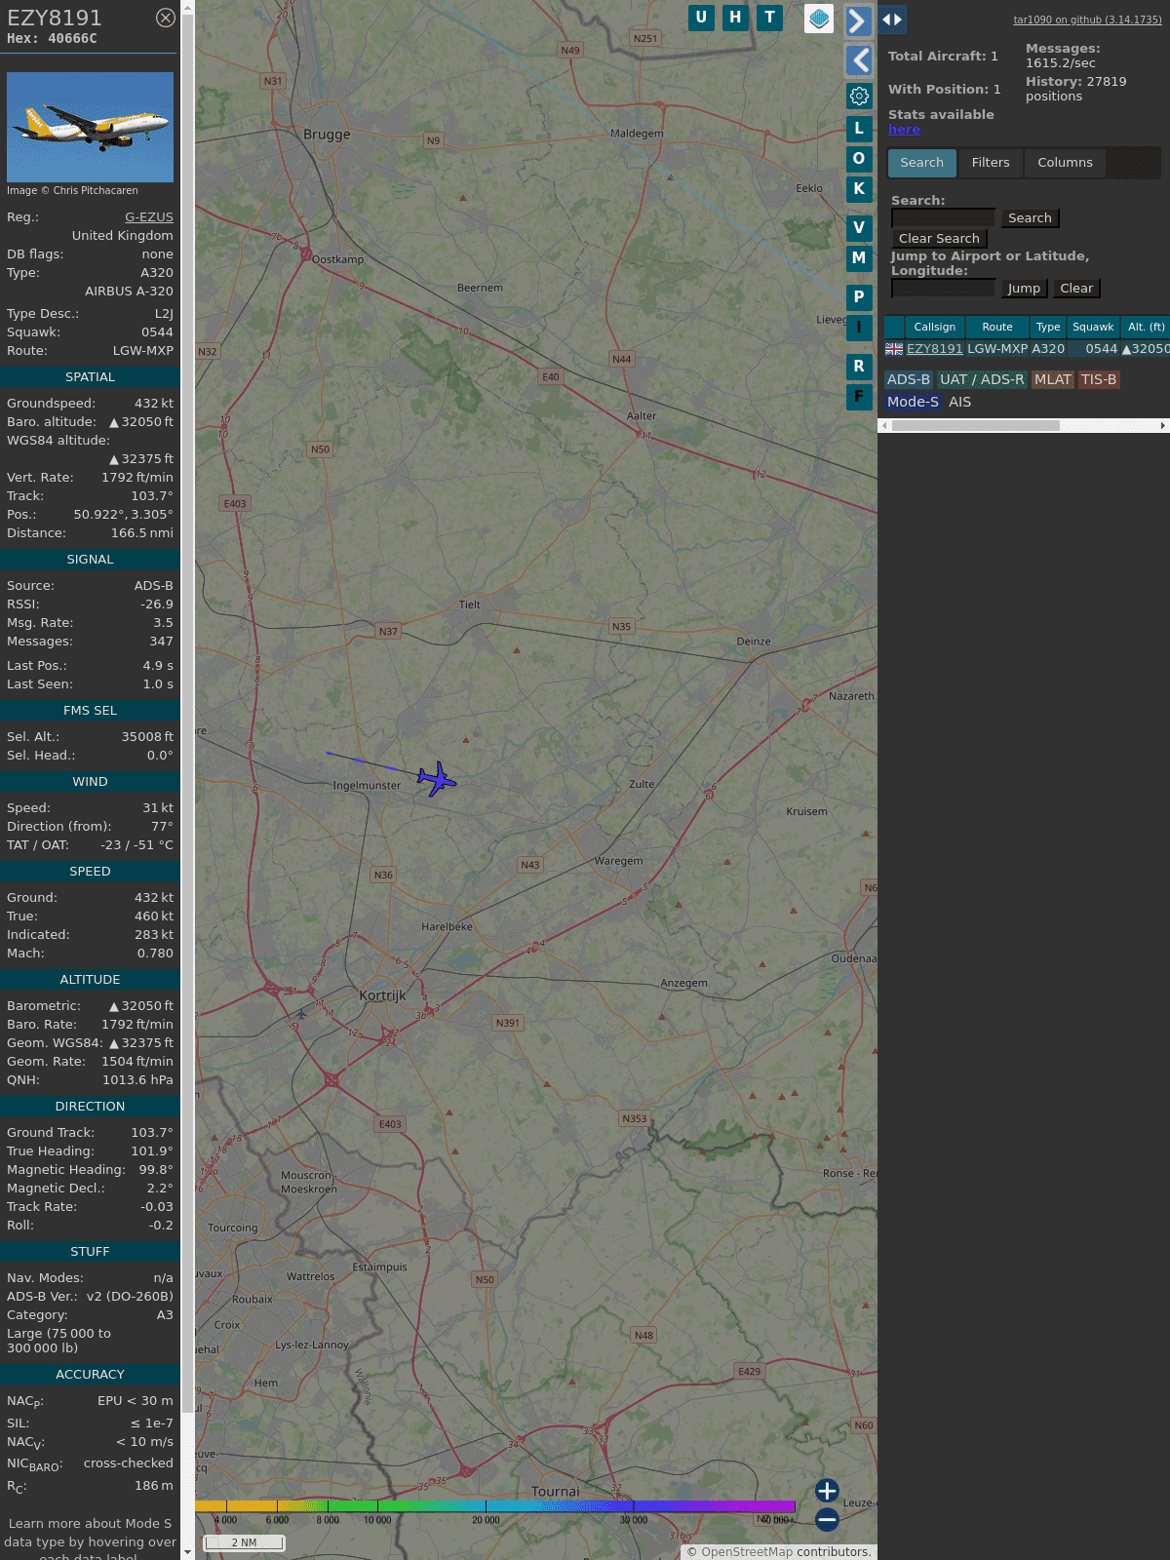Toggle the M map button
This screenshot has height=1560, width=1170.
pos(859,257)
